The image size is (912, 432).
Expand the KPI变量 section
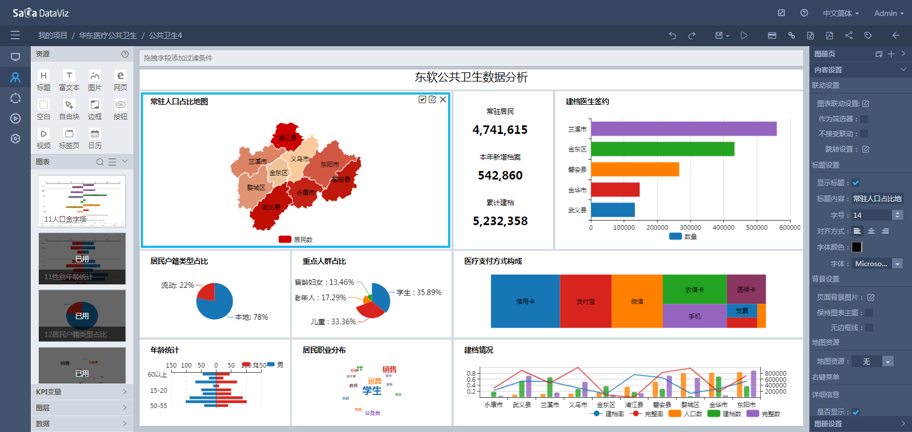(82, 392)
